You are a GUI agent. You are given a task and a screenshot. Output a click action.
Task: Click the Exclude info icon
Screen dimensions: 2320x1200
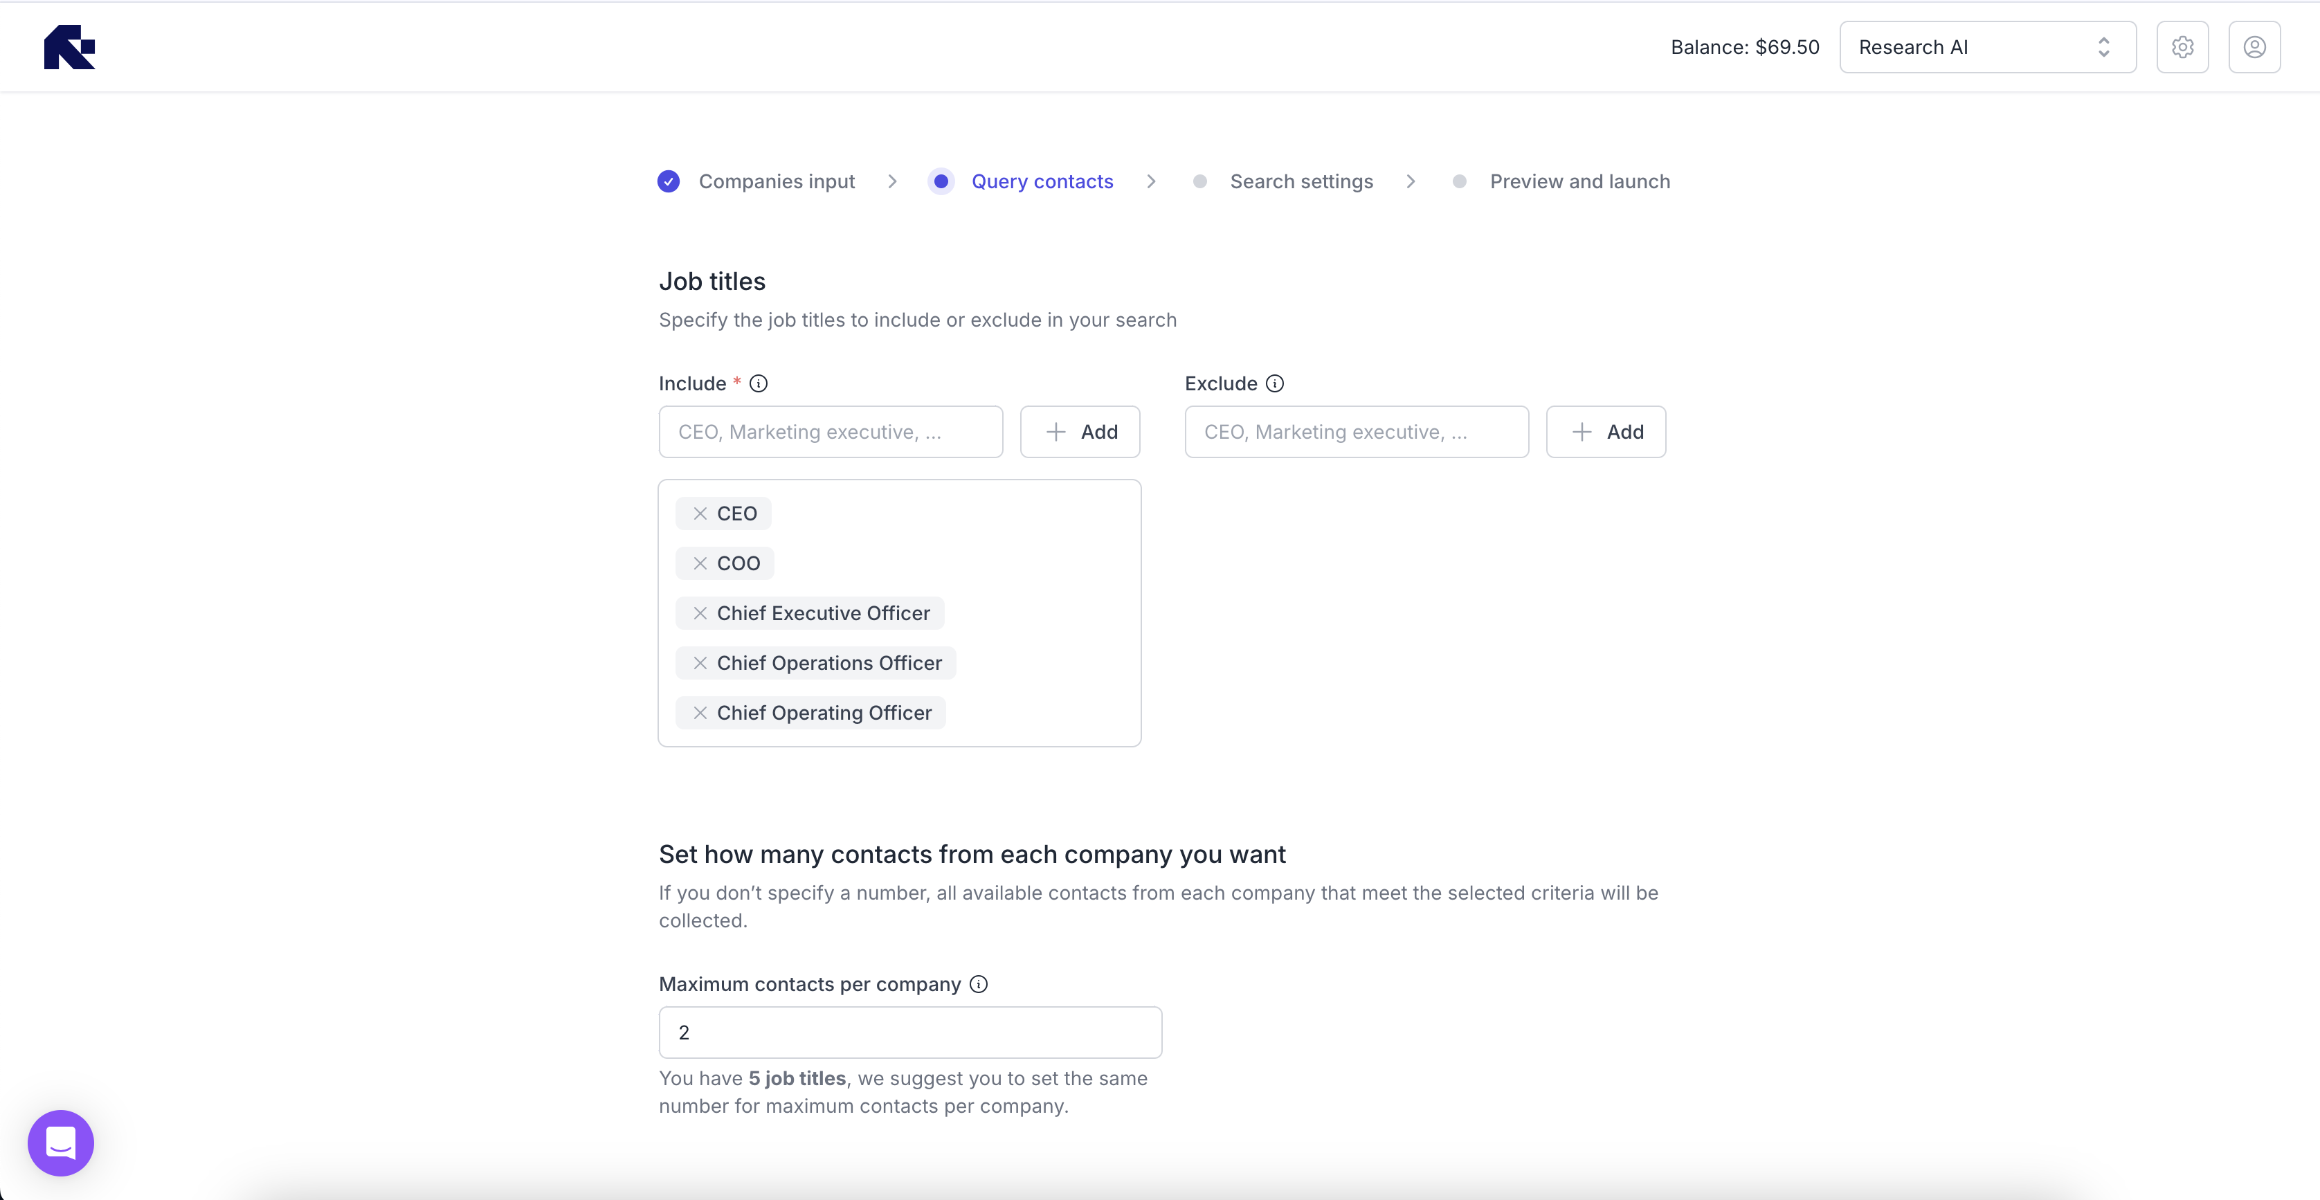(x=1274, y=383)
